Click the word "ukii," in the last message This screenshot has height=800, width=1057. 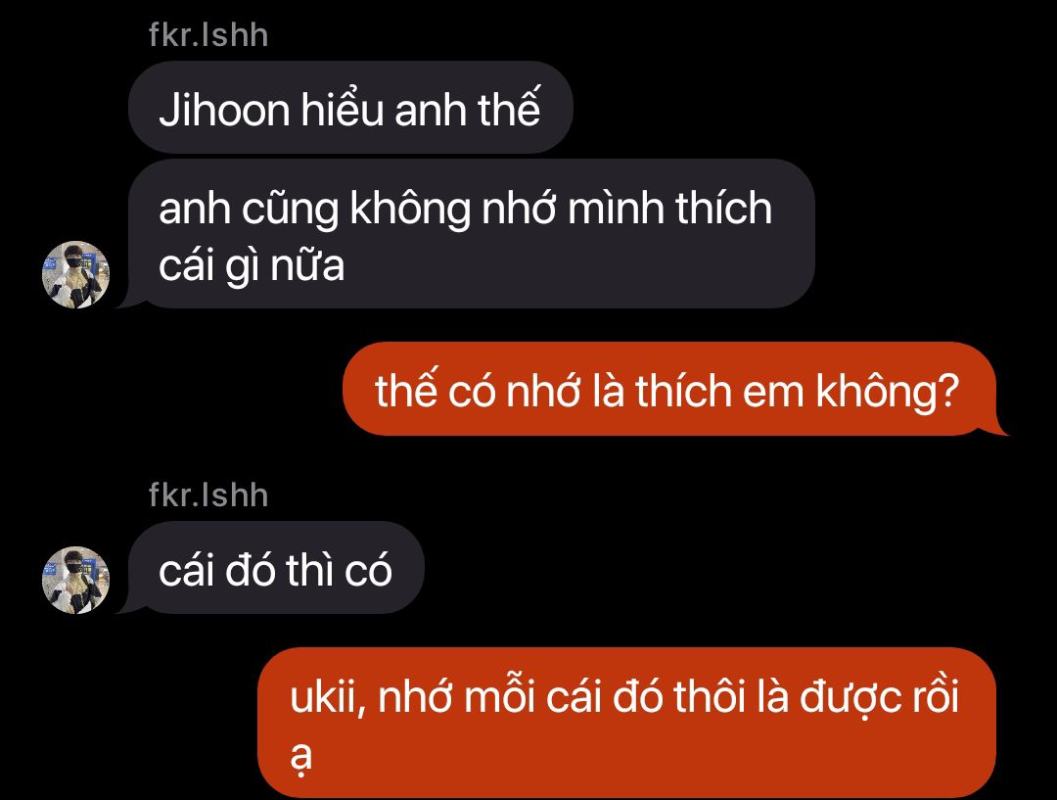328,697
